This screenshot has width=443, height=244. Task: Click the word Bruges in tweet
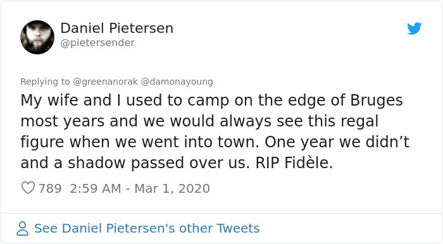click(377, 101)
